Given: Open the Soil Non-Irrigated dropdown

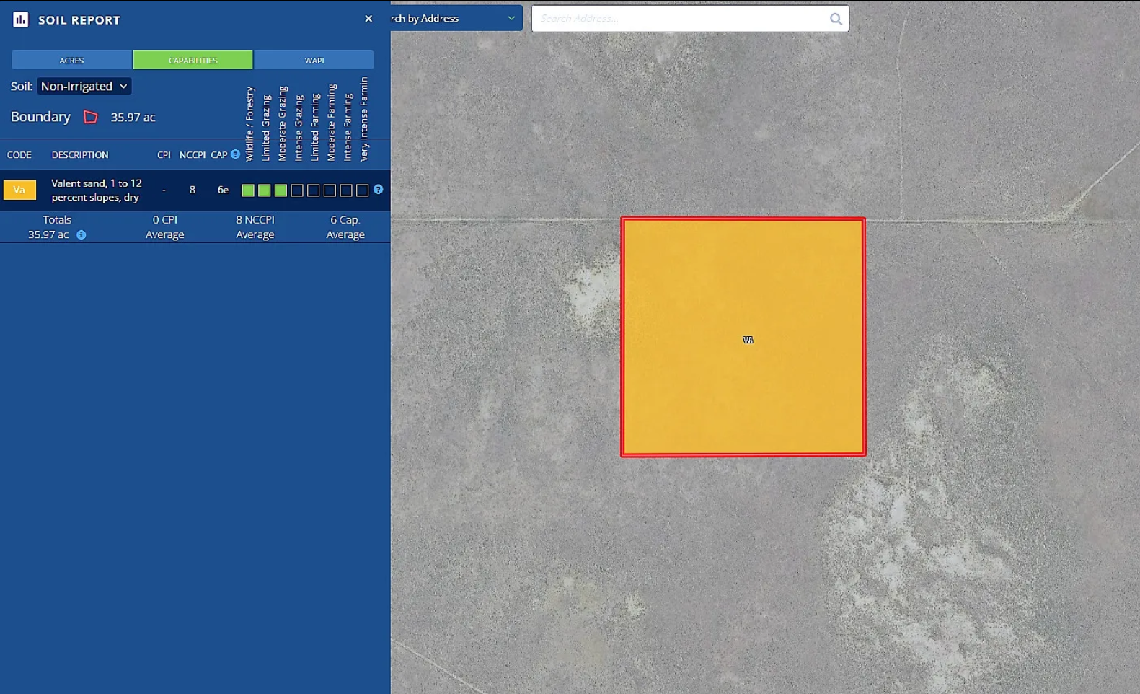Looking at the screenshot, I should tap(84, 86).
